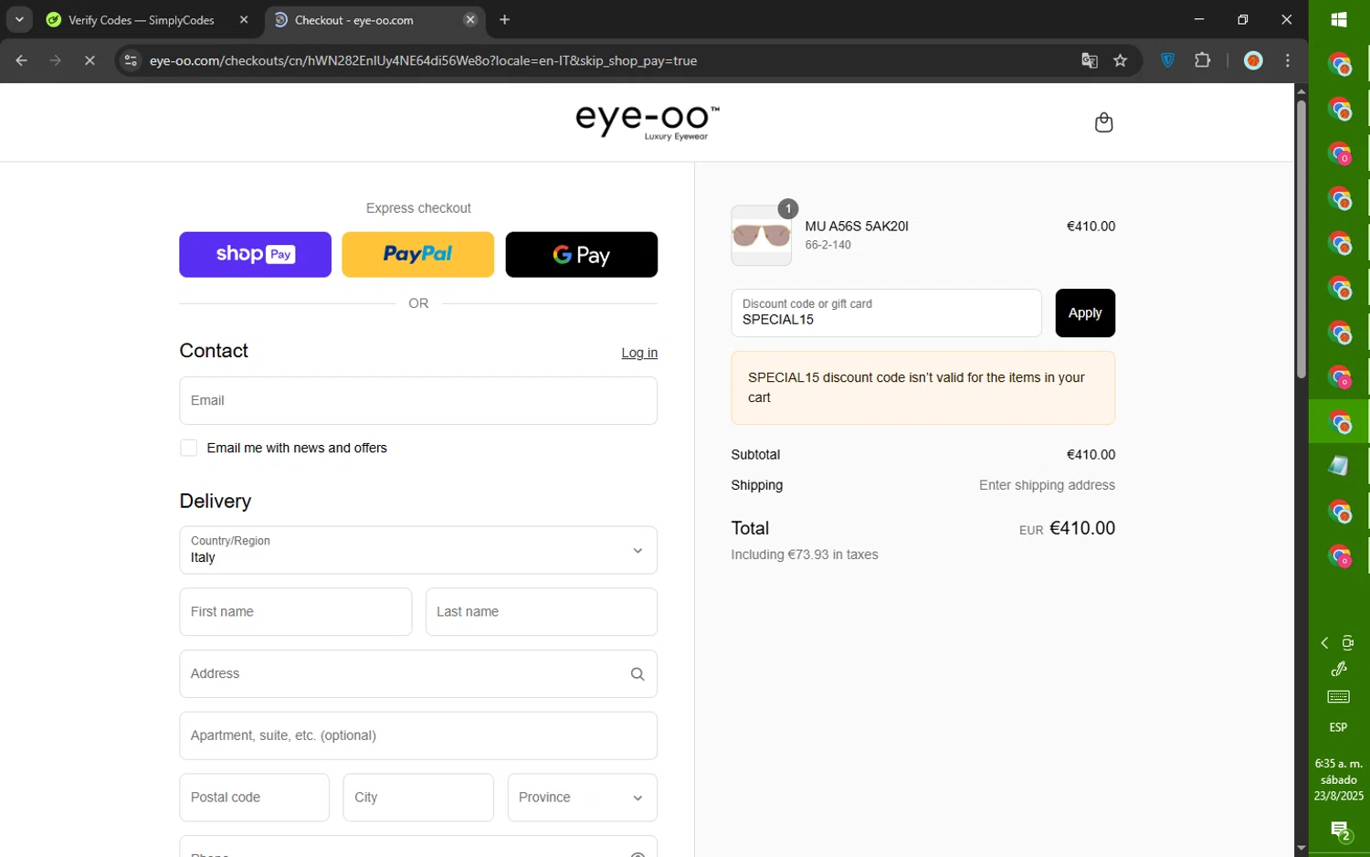Open the notepad app in the taskbar
The width and height of the screenshot is (1370, 857).
(1339, 466)
